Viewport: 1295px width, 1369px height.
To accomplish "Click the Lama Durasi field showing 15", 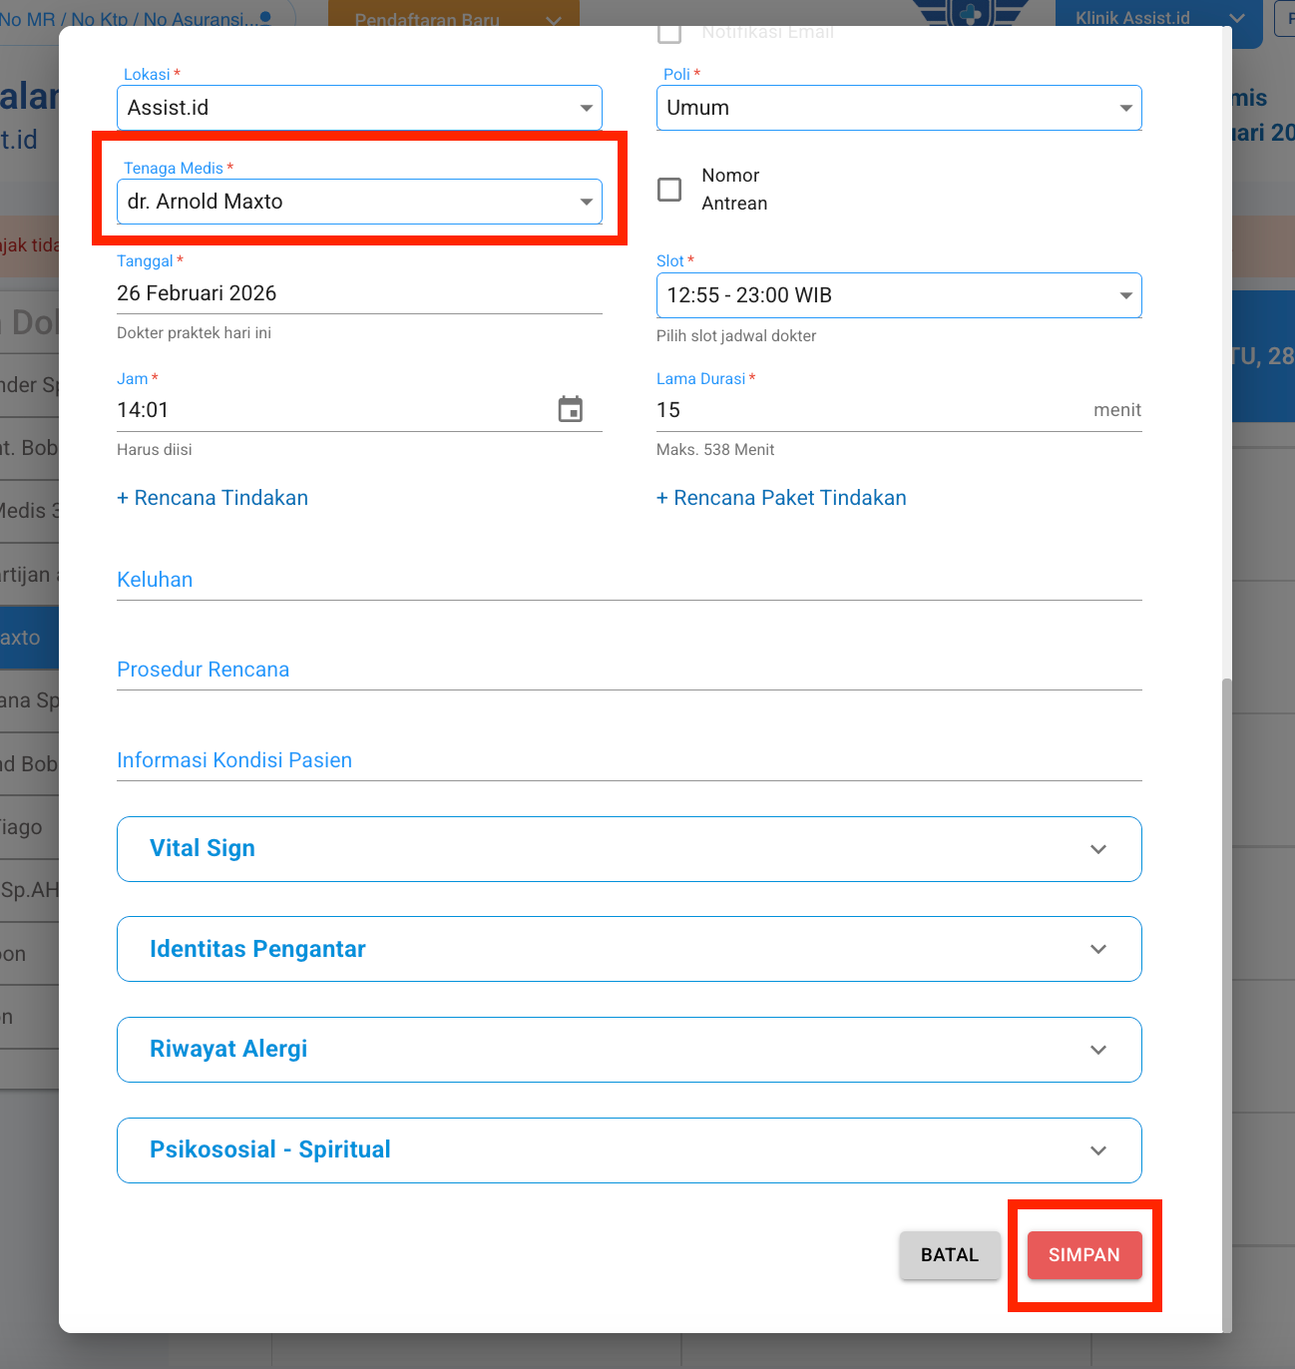I will tap(868, 410).
